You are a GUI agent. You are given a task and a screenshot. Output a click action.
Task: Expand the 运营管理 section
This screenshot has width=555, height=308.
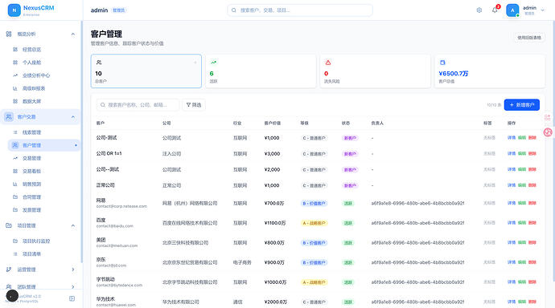pyautogui.click(x=73, y=269)
